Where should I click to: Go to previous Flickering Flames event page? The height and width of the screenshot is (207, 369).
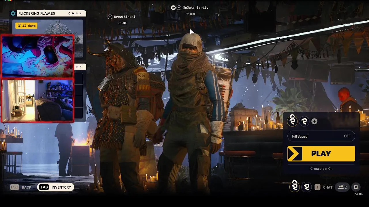[69, 14]
